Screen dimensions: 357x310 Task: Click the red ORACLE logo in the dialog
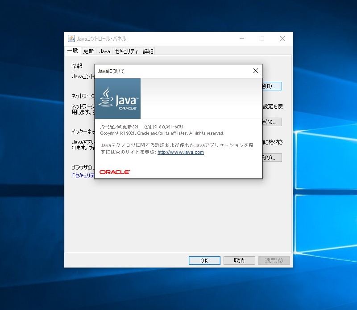pyautogui.click(x=114, y=170)
